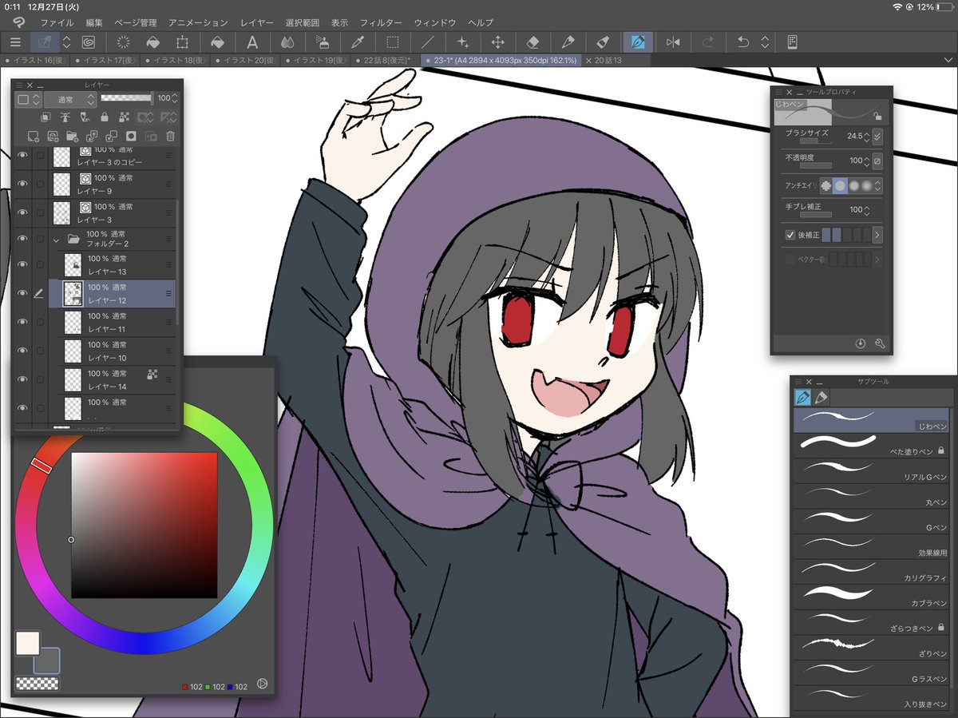Select the transparent color checker swatch

38,684
